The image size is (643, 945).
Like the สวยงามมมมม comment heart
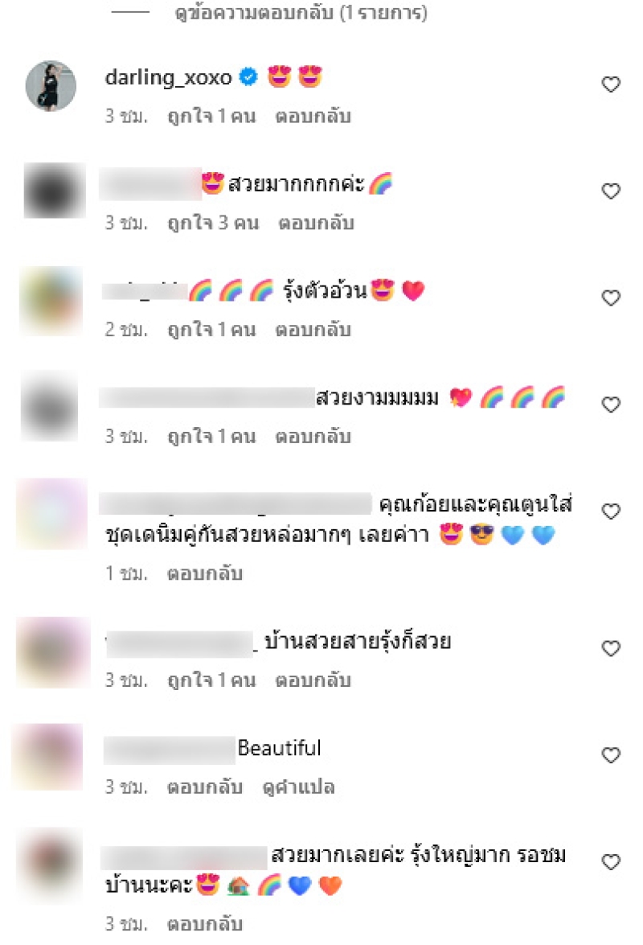point(611,405)
